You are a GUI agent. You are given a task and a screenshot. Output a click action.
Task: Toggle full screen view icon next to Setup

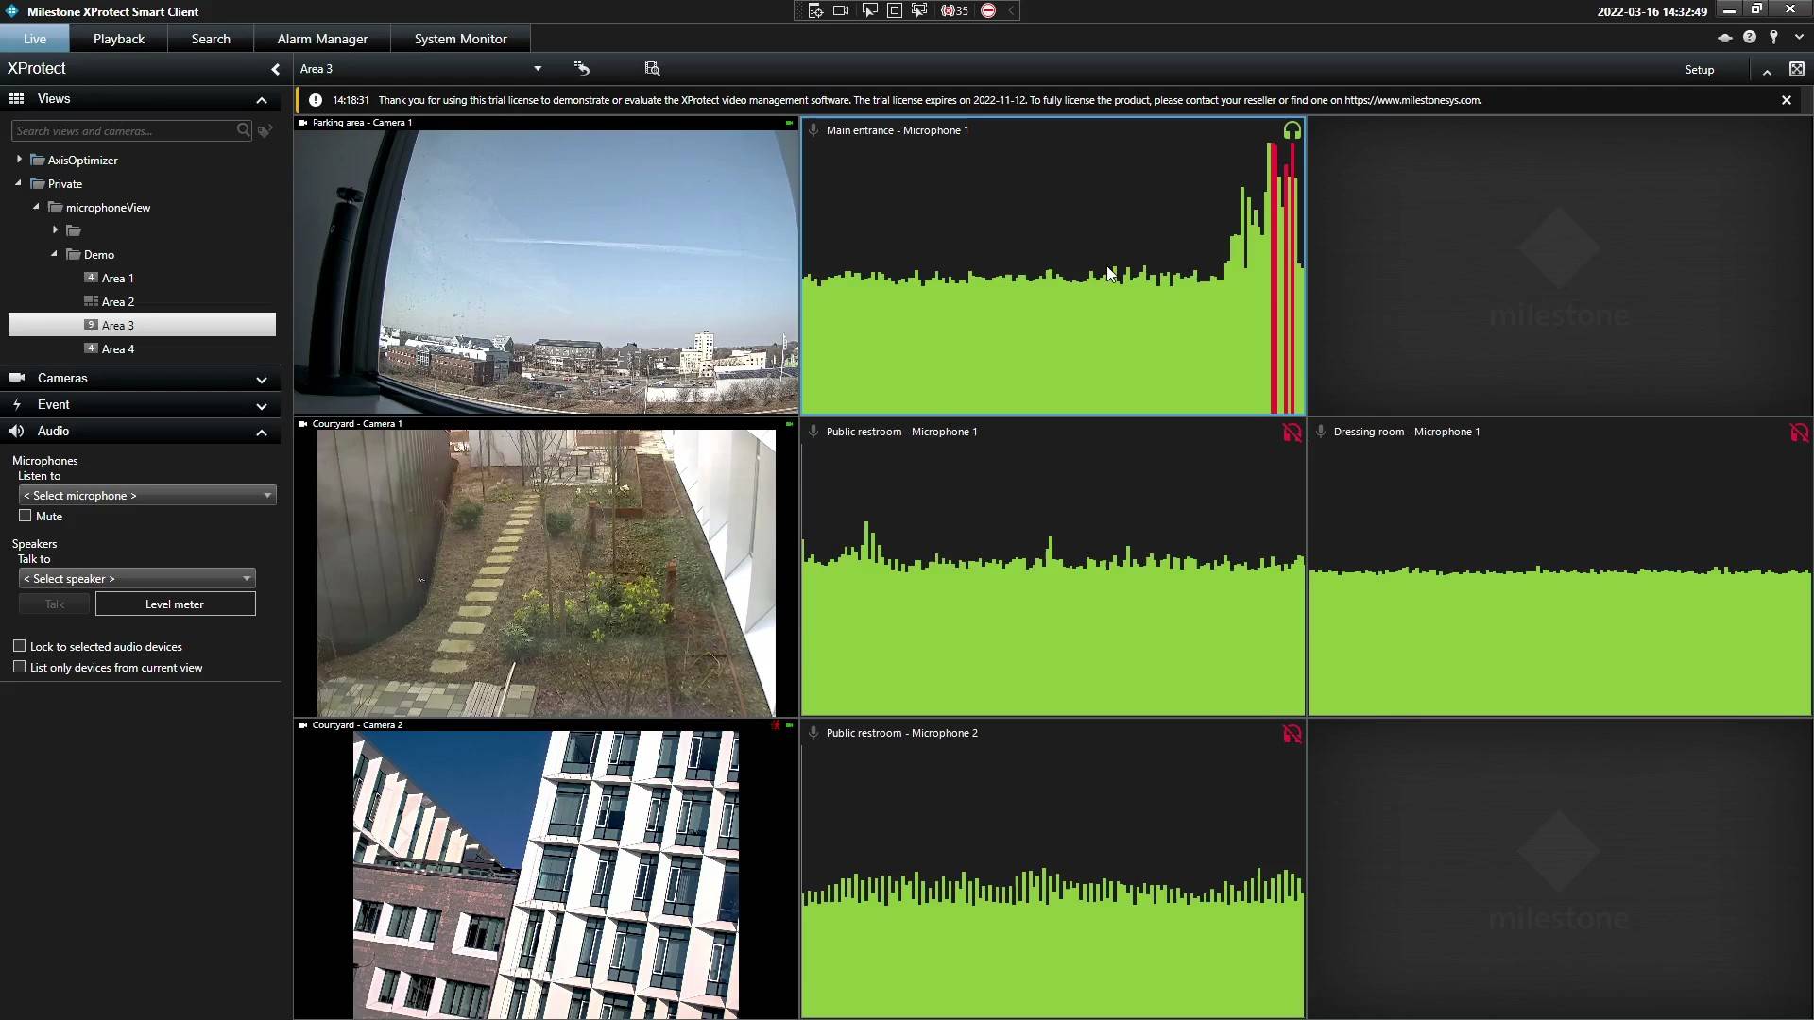click(x=1796, y=69)
